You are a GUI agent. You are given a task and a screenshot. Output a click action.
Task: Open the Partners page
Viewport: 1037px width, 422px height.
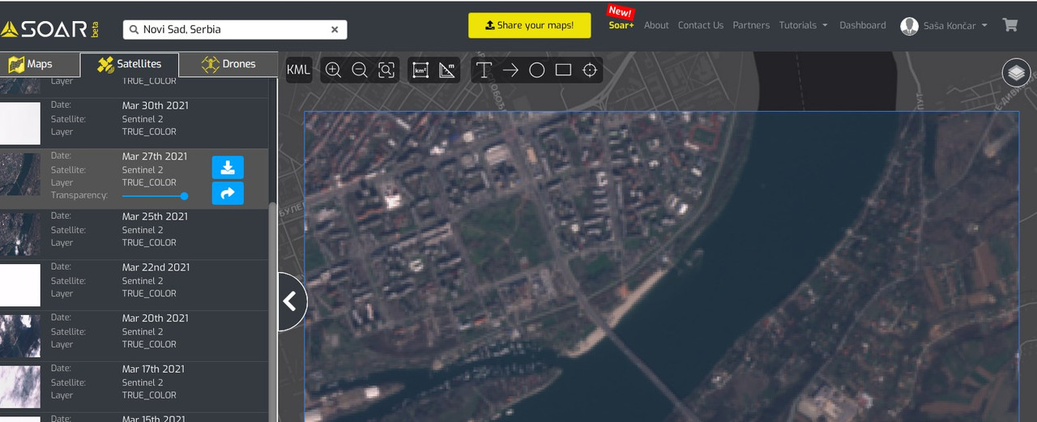pyautogui.click(x=751, y=25)
